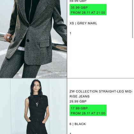Screen dimensions: 134x134
Task: Click the jeans quantity number at the bottom
Action: (71, 133)
